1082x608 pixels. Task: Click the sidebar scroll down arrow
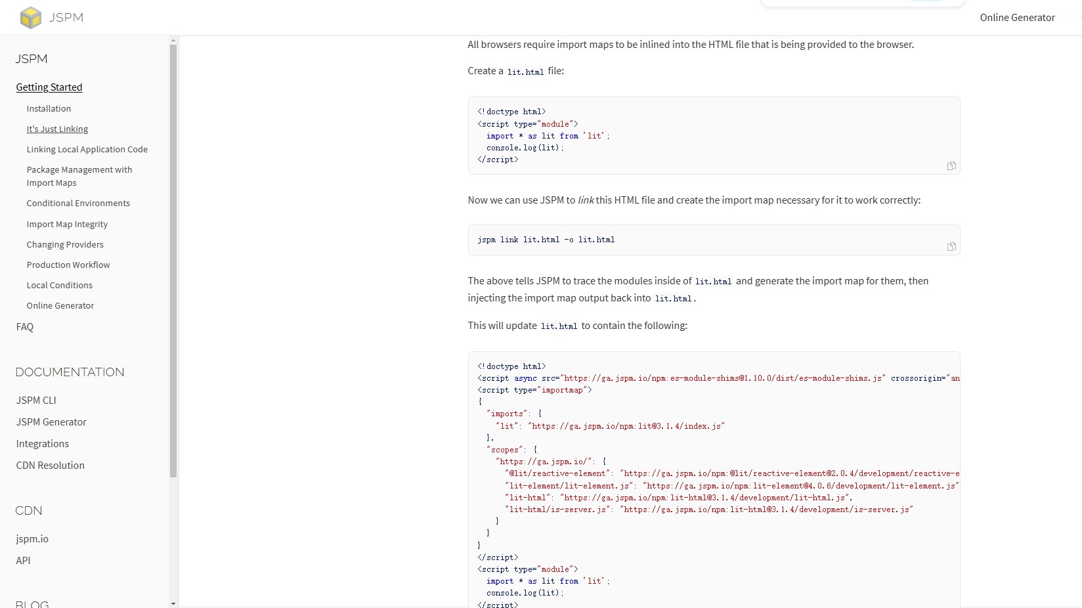(173, 603)
